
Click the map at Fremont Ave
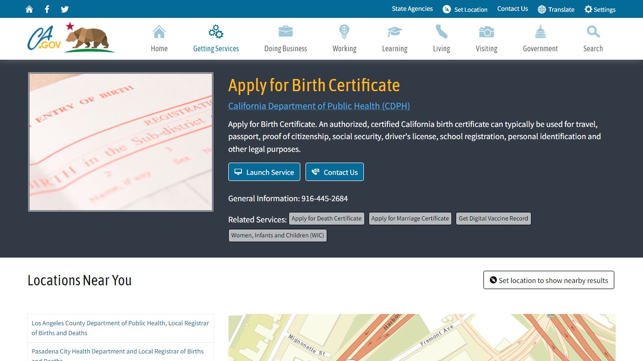pyautogui.click(x=437, y=335)
